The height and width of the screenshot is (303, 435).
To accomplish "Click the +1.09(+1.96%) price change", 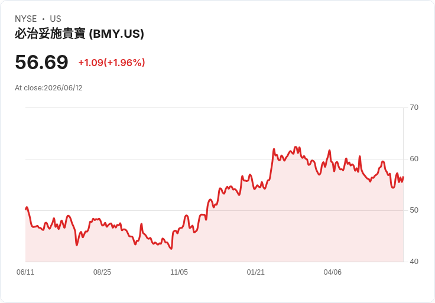I will pos(112,63).
